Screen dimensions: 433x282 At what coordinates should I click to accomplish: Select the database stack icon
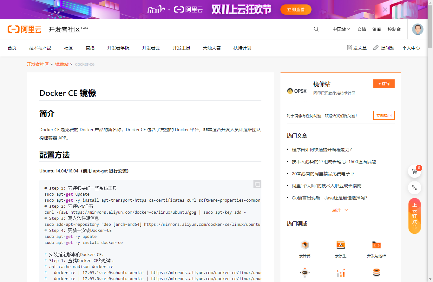(376, 272)
